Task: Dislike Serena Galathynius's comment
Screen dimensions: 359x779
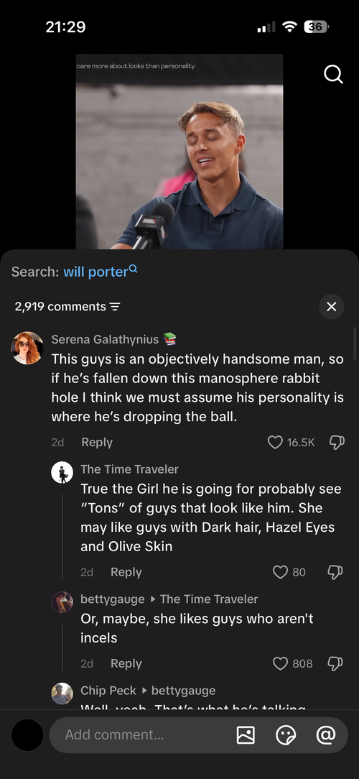Action: click(x=337, y=442)
